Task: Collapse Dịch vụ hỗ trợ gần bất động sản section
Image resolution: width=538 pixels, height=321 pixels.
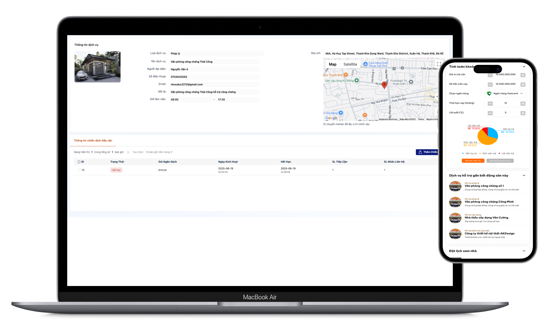Action: [x=524, y=175]
